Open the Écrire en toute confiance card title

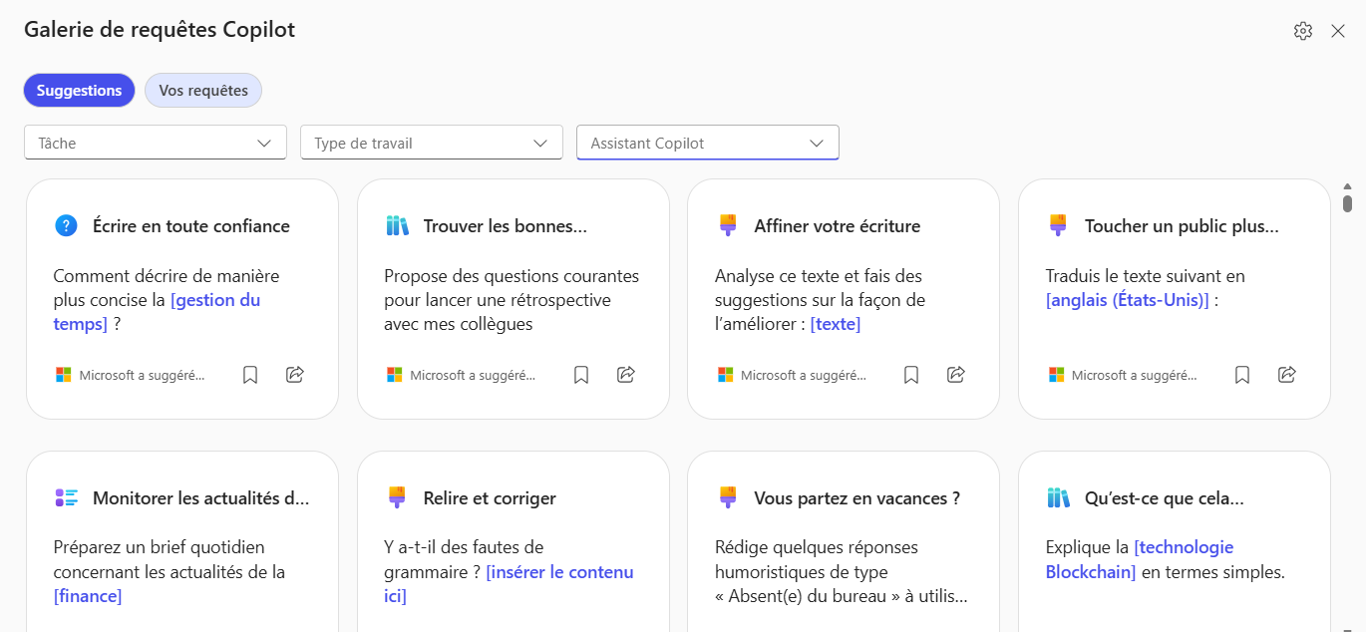[x=191, y=226]
